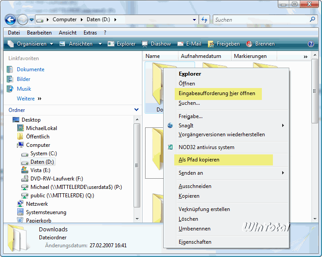Viewport: 322px width, 257px height.
Task: Sort by the Name column header
Action: [x=161, y=56]
